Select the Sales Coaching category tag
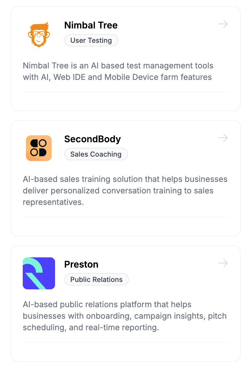Image resolution: width=249 pixels, height=367 pixels. click(x=96, y=154)
